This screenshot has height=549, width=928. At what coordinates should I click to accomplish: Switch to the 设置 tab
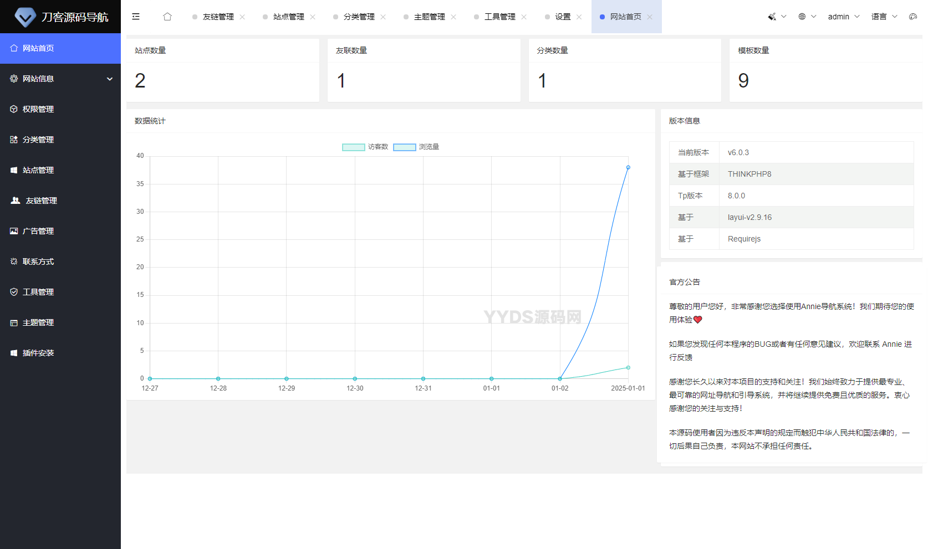[563, 17]
